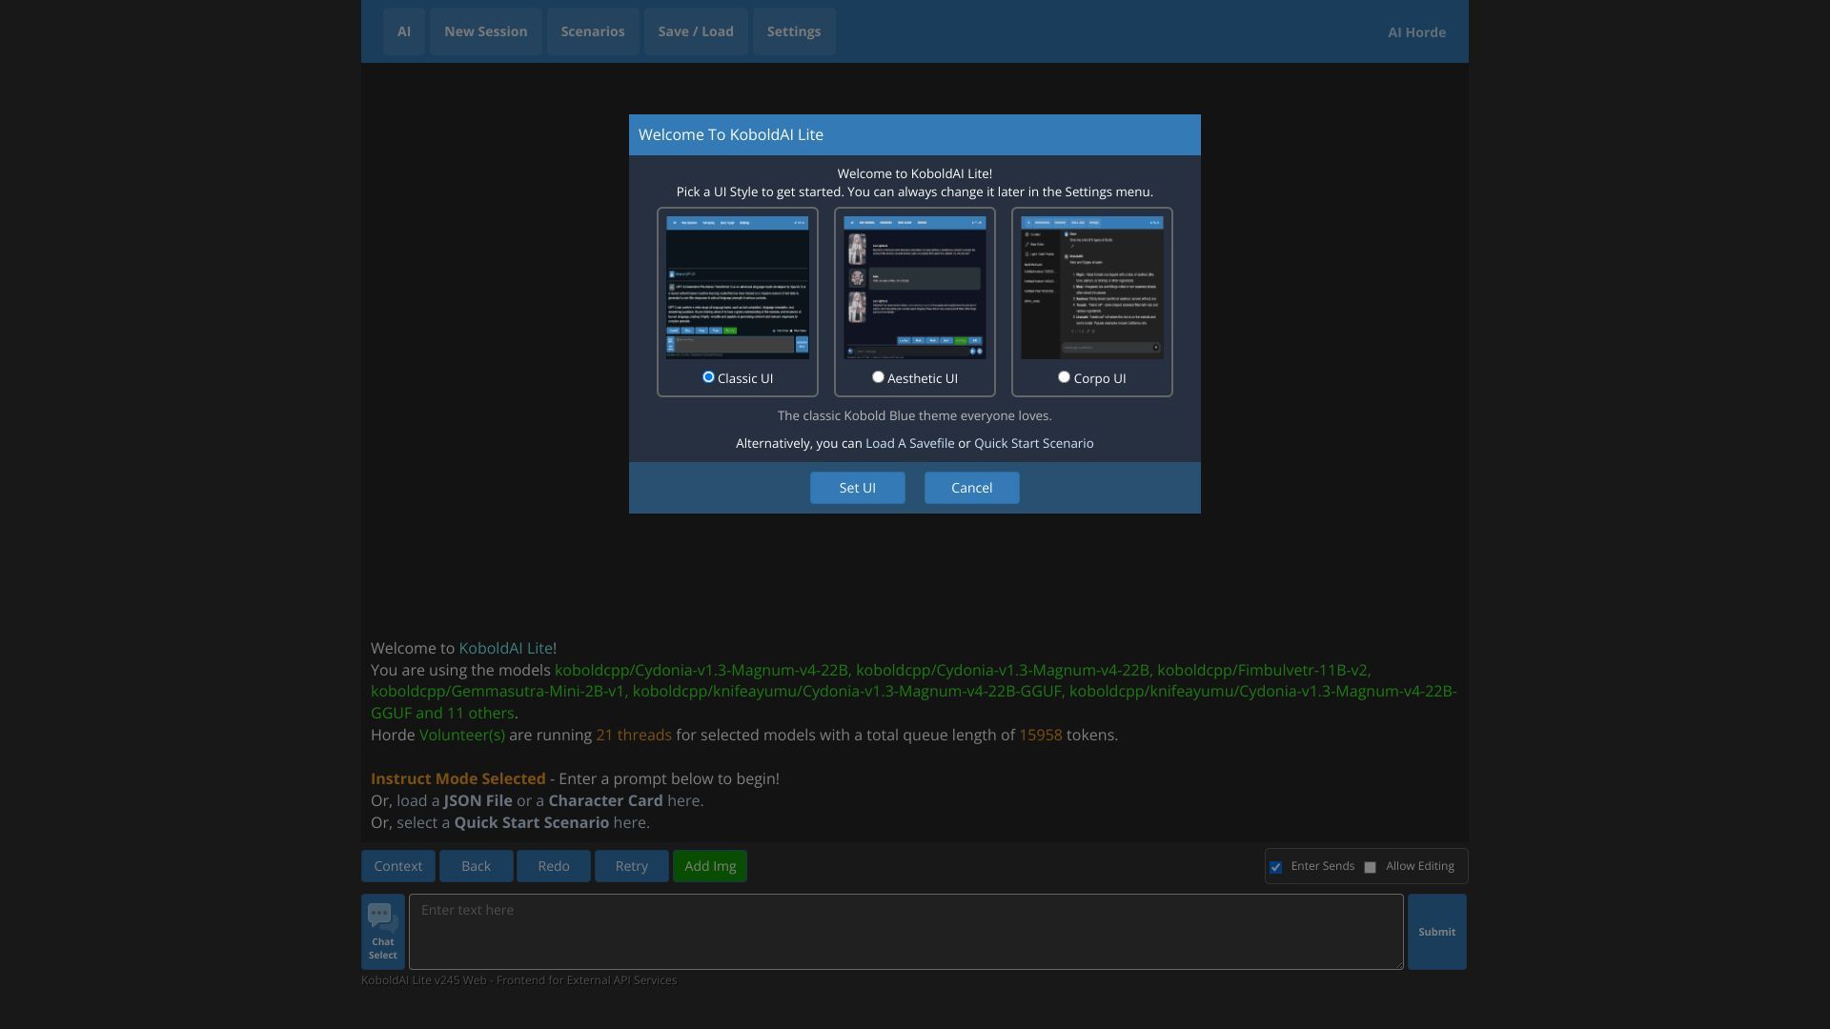
Task: Click bold Quick Start Scenario link below
Action: pos(531,823)
